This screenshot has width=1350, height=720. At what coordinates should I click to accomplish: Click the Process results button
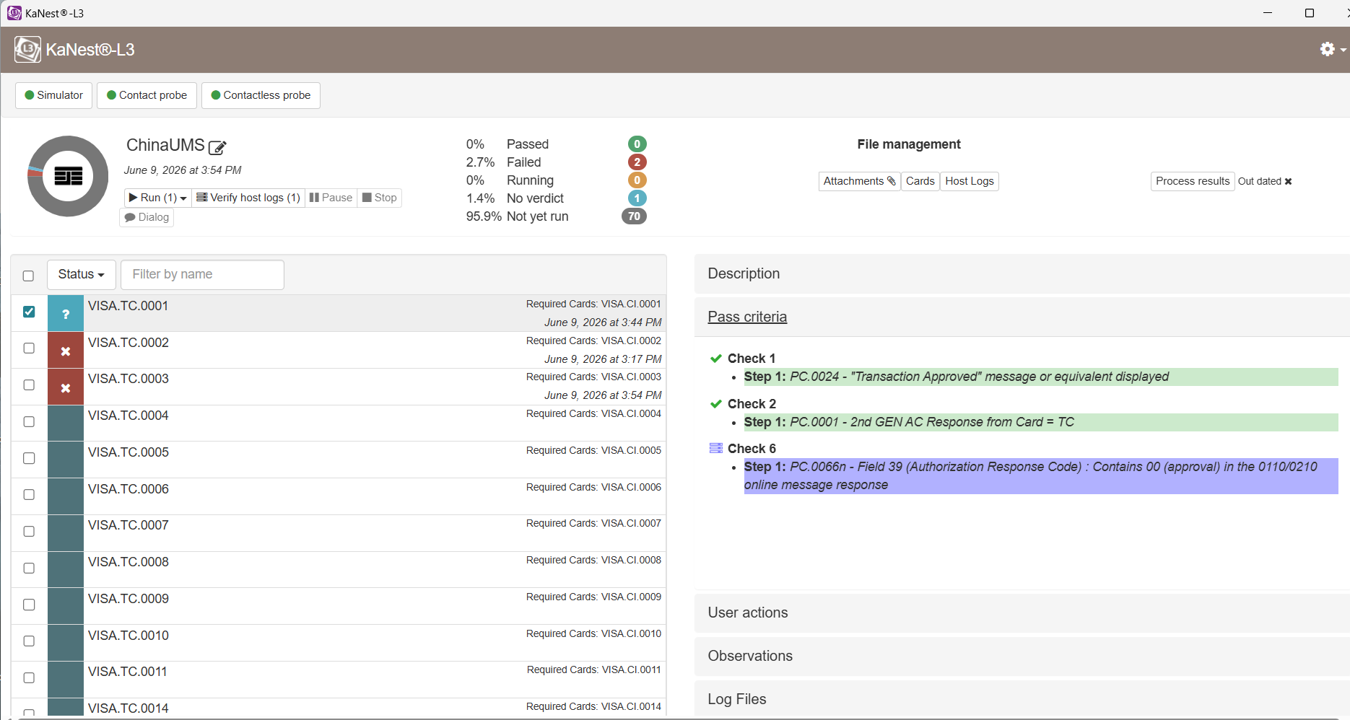[x=1193, y=181]
